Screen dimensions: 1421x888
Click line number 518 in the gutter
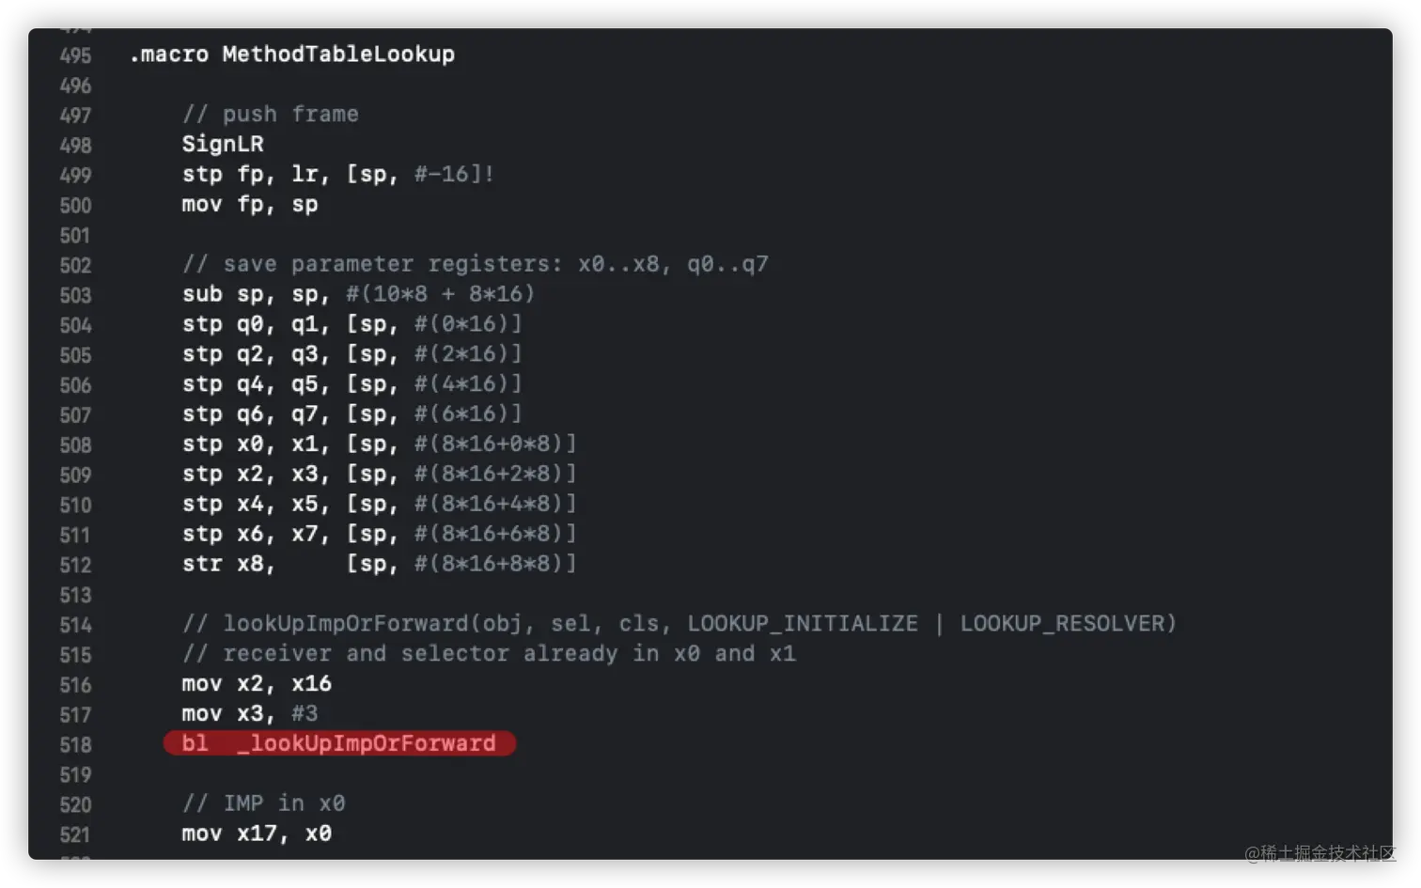75,745
